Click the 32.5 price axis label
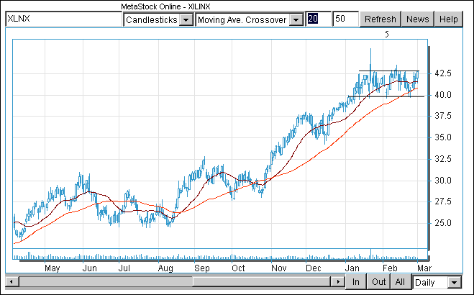The image size is (474, 295). click(442, 159)
